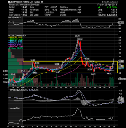Click the cyan EMA(20) legend line marker
Image resolution: width=126 pixels, height=128 pixels.
[x=9, y=41]
